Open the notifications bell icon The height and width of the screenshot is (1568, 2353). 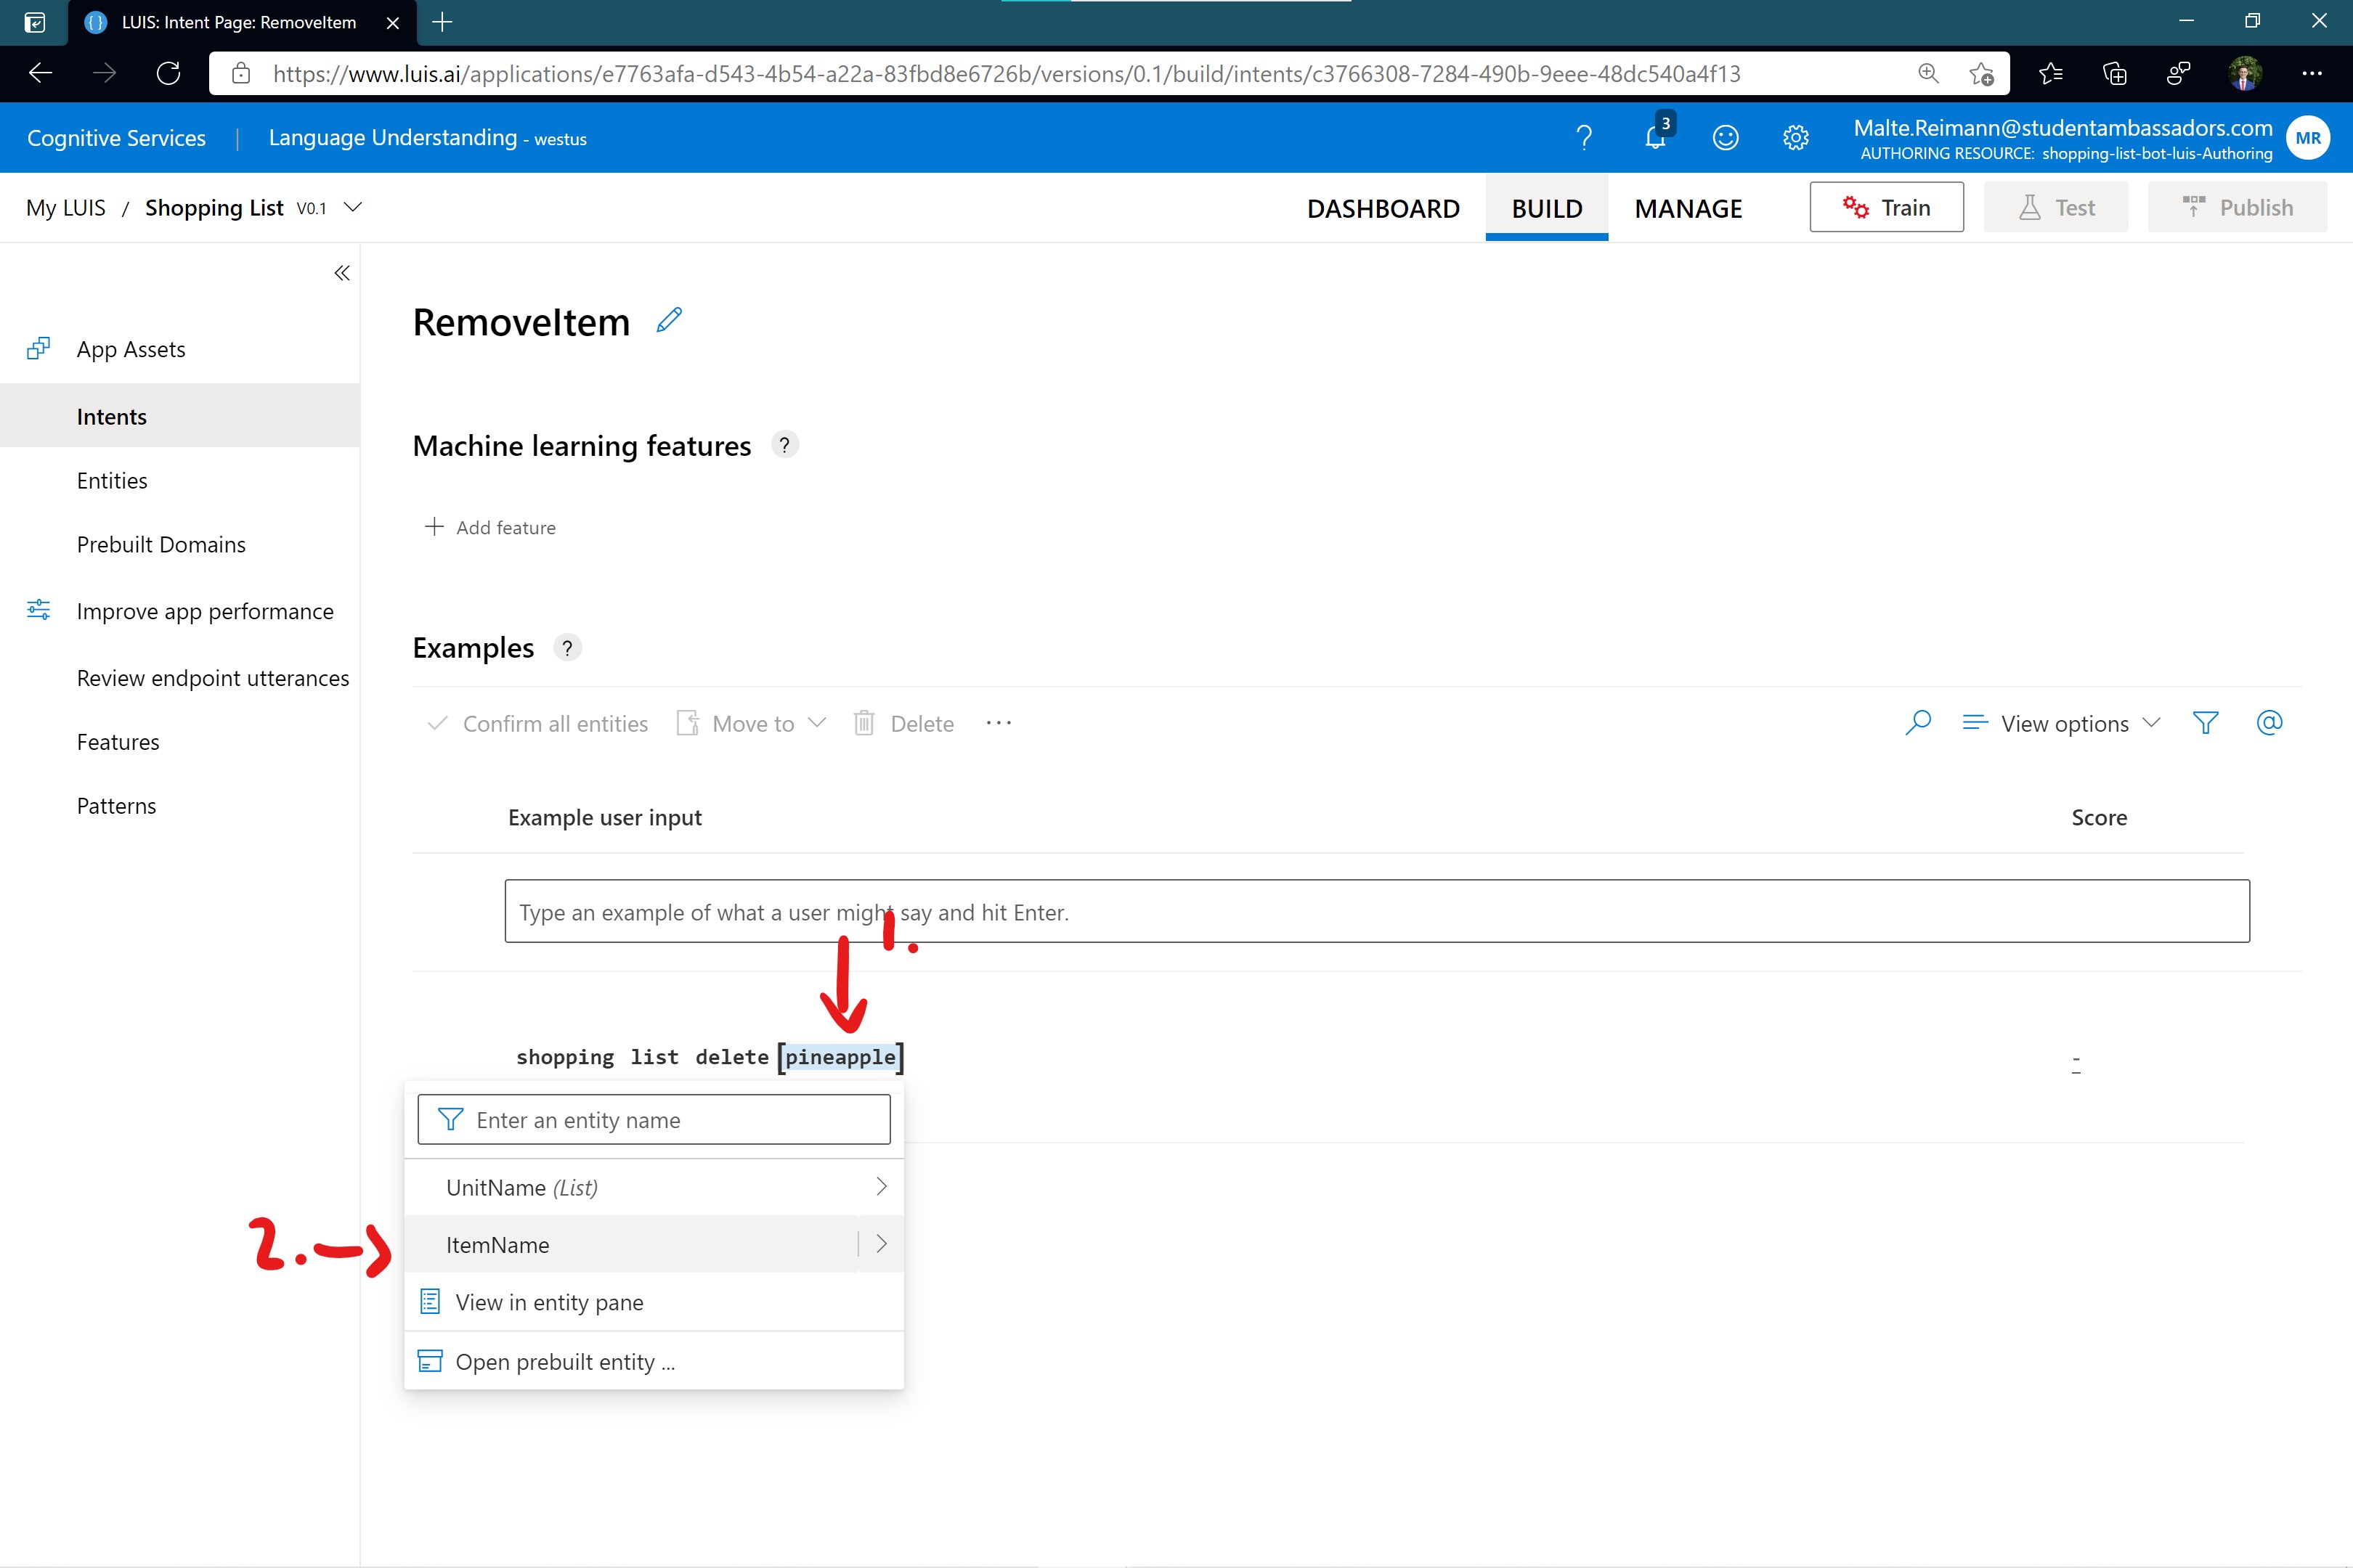(x=1654, y=137)
